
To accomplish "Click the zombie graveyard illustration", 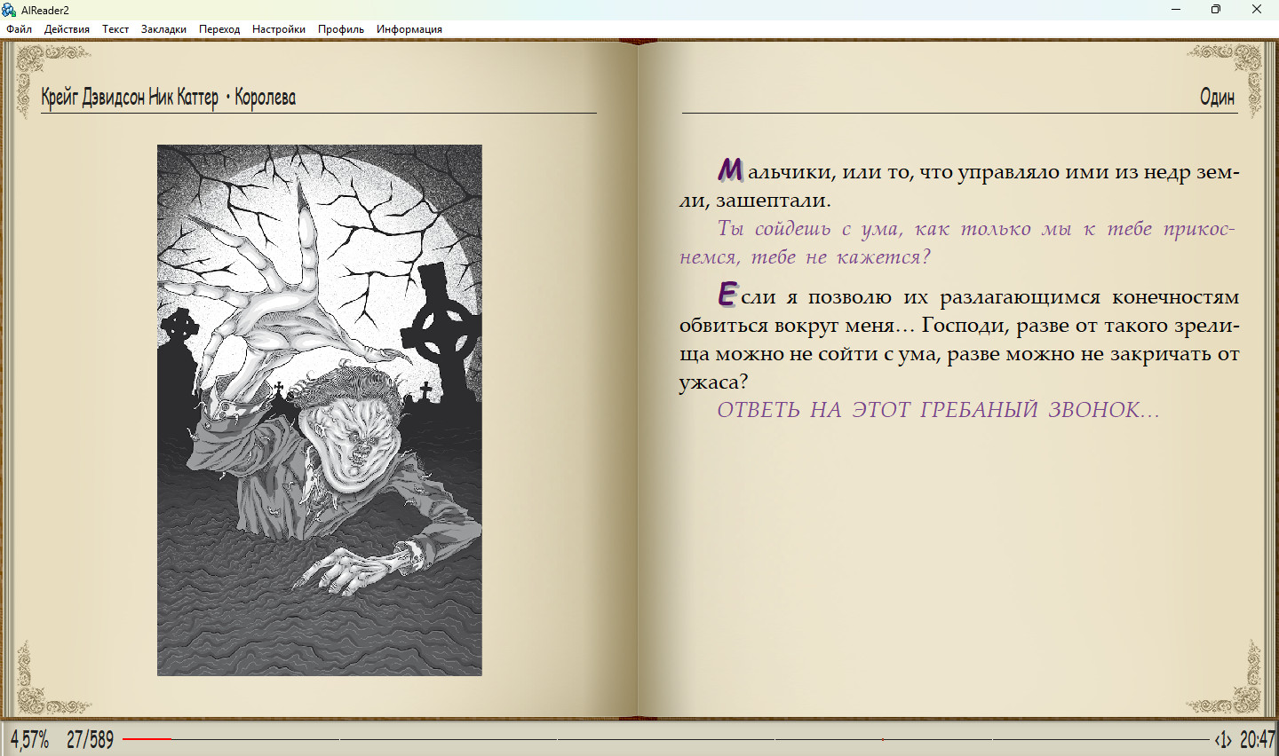I will point(320,410).
